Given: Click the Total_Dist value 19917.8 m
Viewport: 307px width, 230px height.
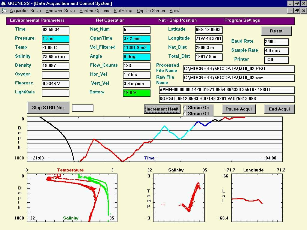Looking at the screenshot, I should 209,57.
